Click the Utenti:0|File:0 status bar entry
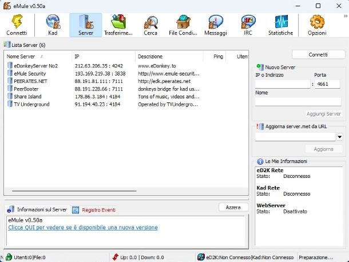The height and width of the screenshot is (262, 349). [30, 257]
